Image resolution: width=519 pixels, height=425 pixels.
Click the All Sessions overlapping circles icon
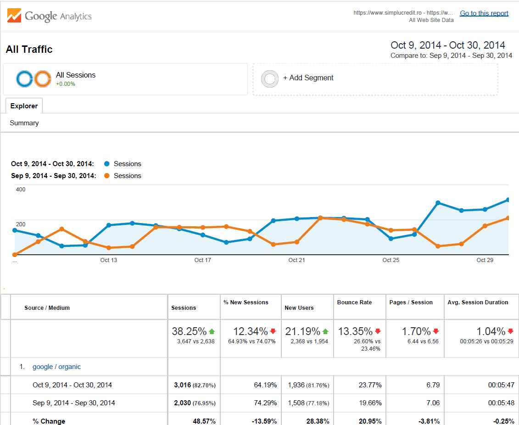[32, 78]
